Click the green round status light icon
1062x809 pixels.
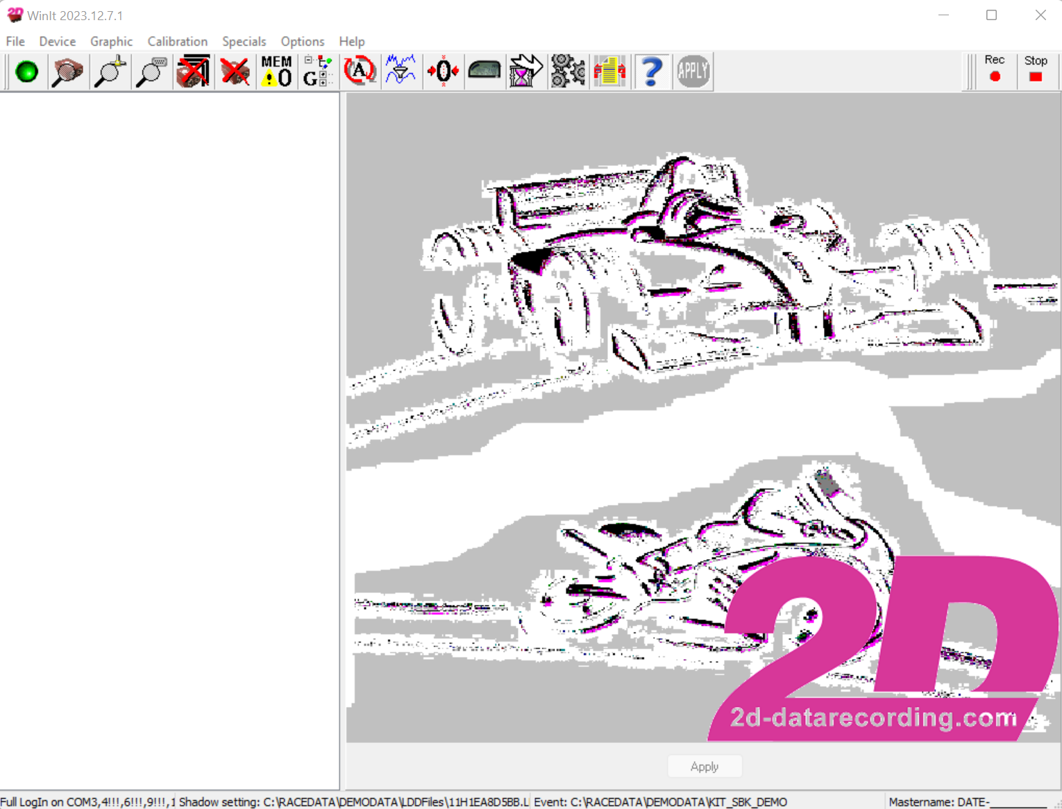[27, 72]
